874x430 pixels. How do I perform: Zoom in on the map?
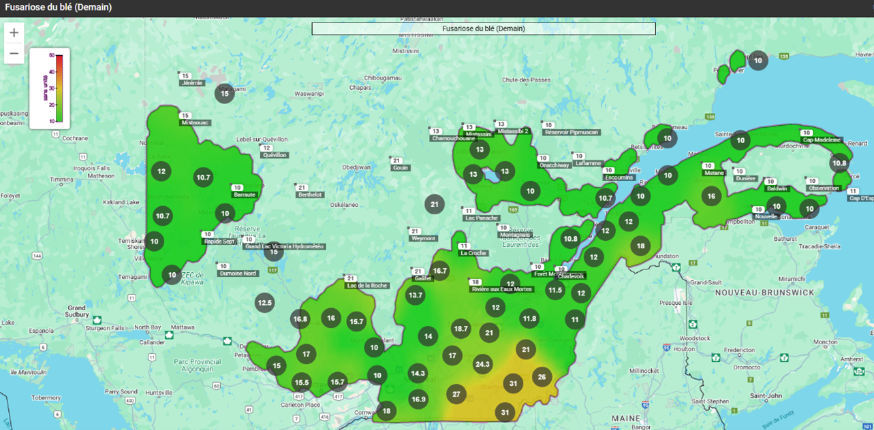pyautogui.click(x=14, y=33)
